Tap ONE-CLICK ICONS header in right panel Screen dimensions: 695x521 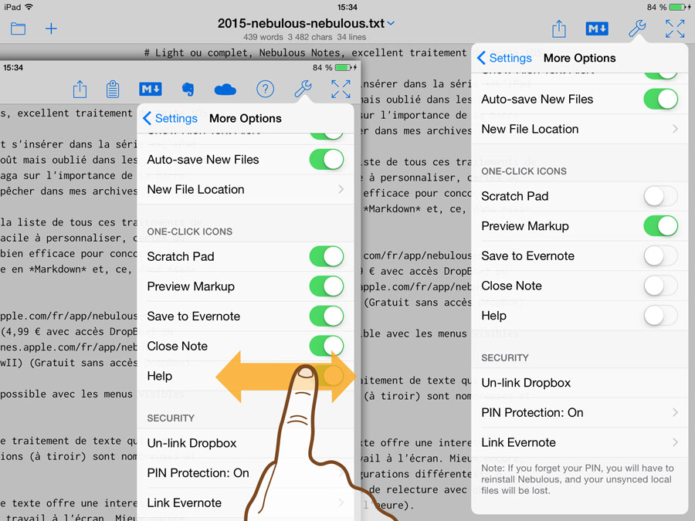[524, 171]
